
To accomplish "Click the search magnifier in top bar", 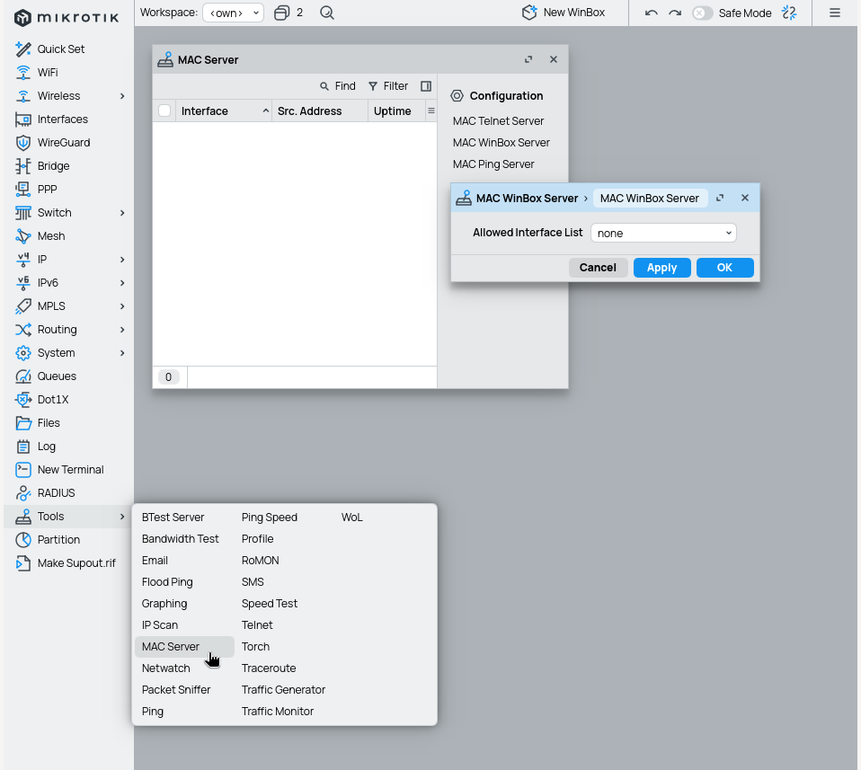I will coord(327,13).
